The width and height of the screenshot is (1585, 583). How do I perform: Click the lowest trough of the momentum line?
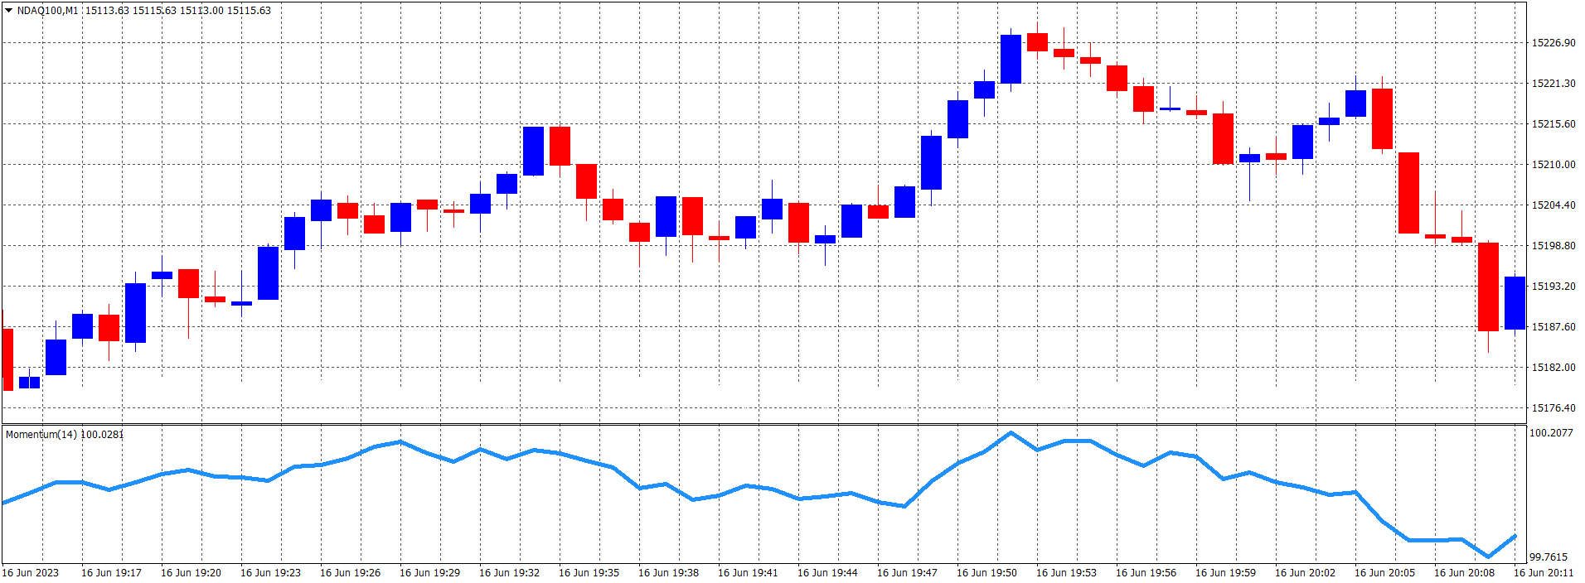pos(1488,556)
